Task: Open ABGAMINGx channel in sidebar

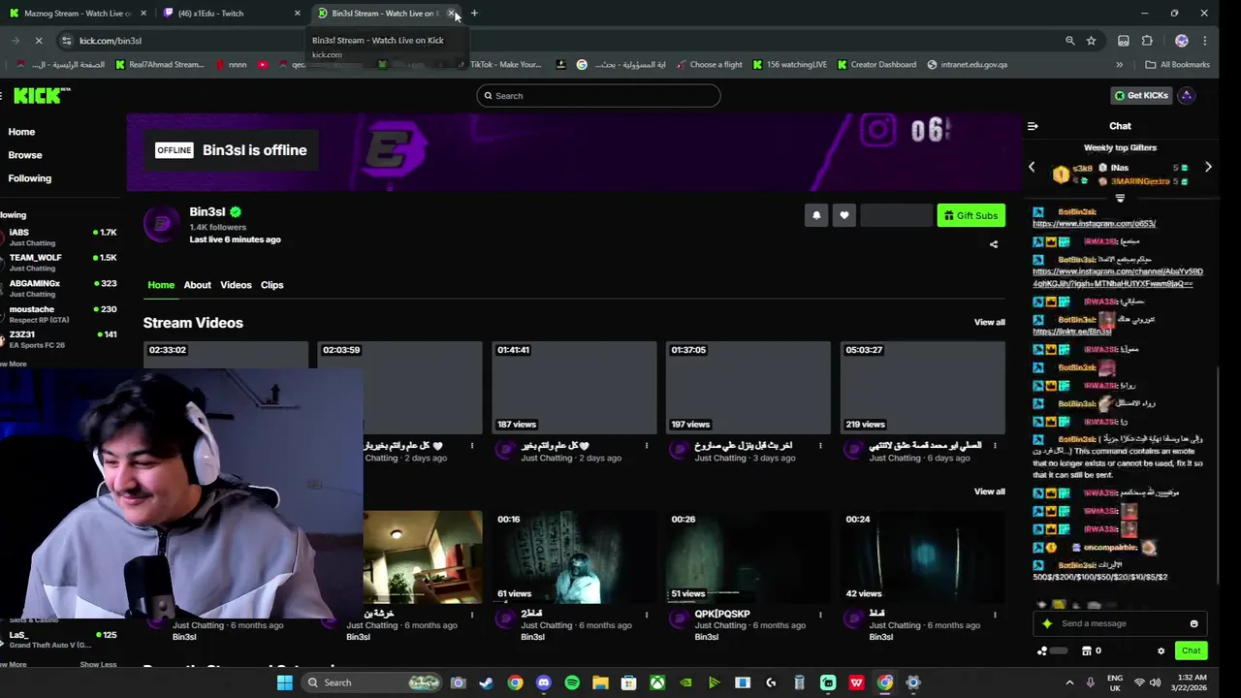Action: click(60, 288)
